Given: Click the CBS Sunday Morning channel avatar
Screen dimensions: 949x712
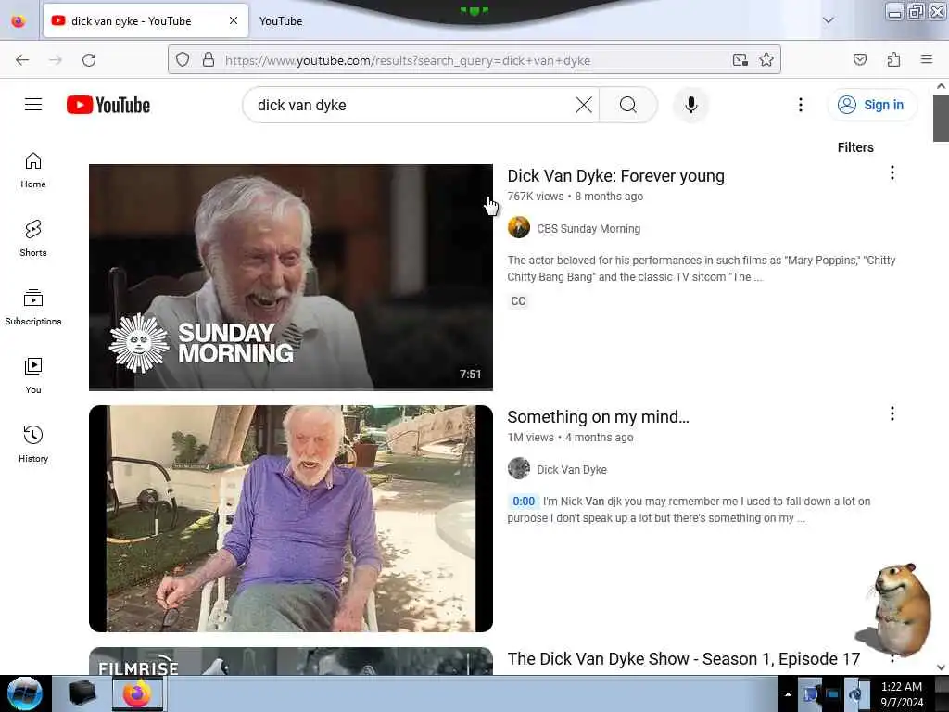Looking at the screenshot, I should coord(519,228).
